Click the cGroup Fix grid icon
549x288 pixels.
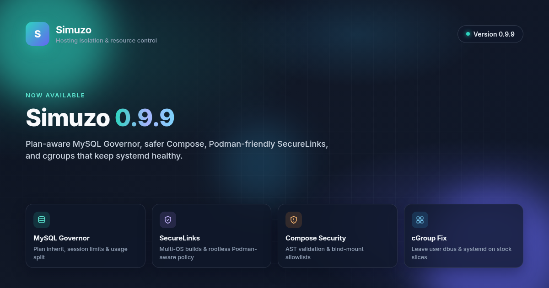[x=420, y=220]
